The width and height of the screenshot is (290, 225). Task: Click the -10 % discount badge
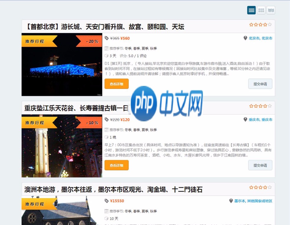[89, 123]
